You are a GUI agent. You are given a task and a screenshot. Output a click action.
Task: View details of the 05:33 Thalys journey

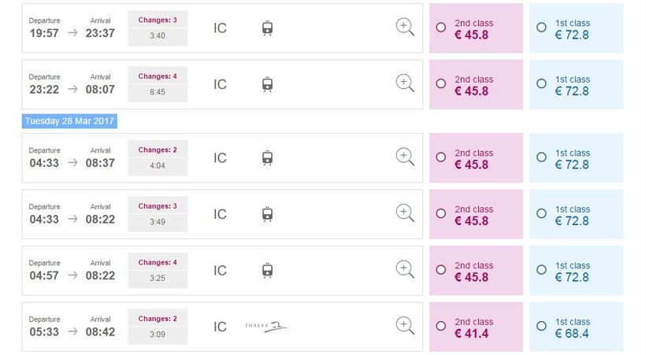pyautogui.click(x=405, y=326)
